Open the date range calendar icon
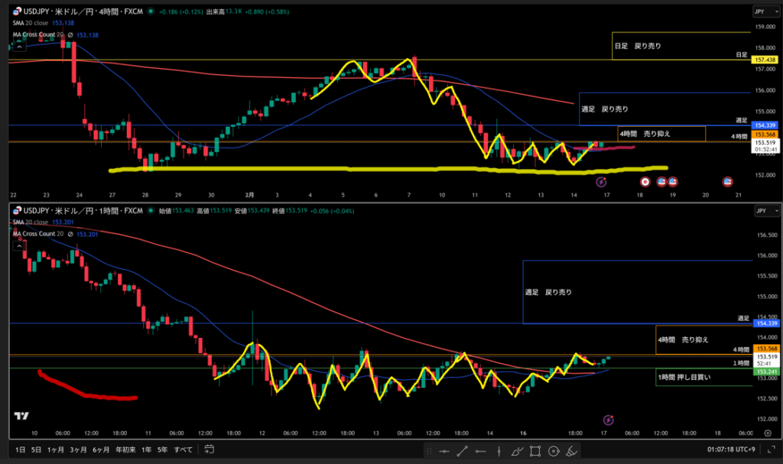 click(209, 449)
